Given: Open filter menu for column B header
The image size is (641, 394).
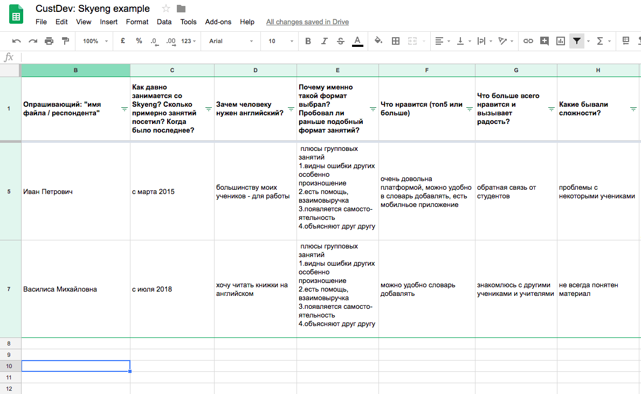Looking at the screenshot, I should [x=125, y=109].
